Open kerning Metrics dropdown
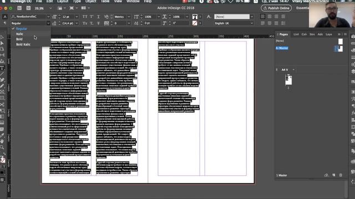 point(129,17)
